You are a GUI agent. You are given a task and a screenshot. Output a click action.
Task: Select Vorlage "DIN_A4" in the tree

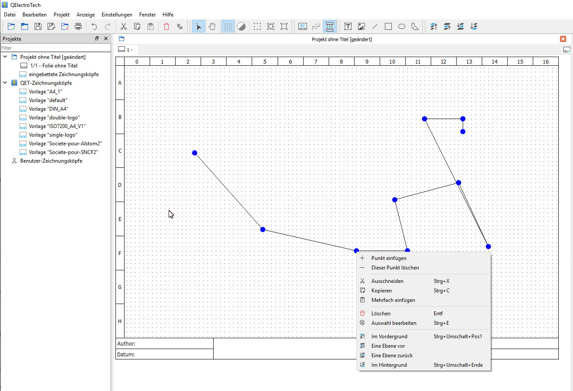point(48,109)
